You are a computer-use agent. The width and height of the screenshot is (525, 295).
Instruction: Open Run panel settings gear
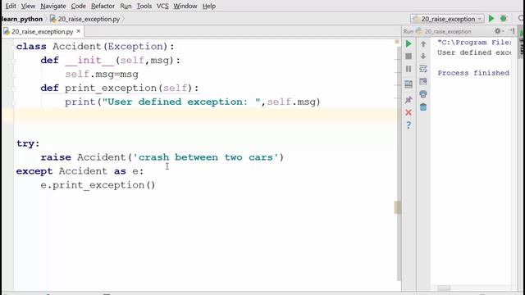498,31
